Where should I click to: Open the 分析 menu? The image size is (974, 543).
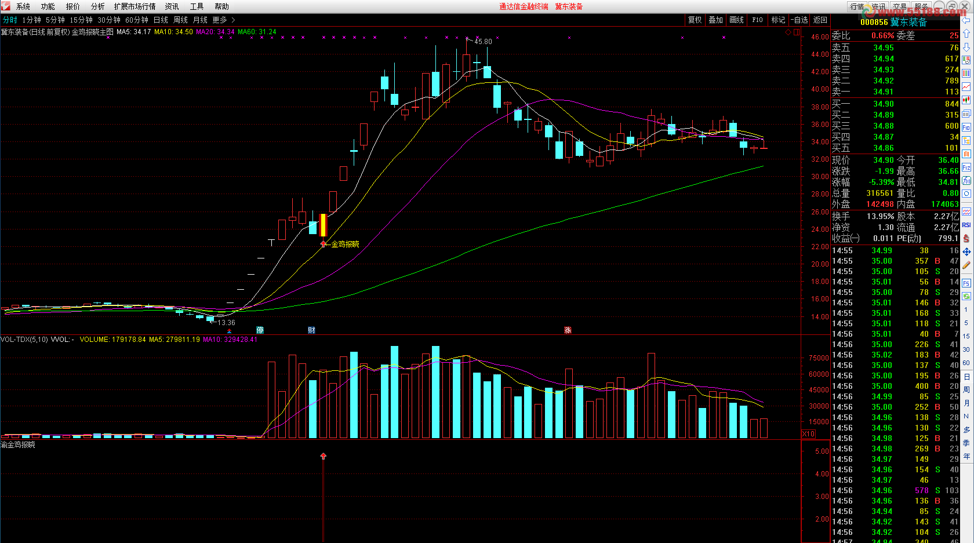pos(97,6)
